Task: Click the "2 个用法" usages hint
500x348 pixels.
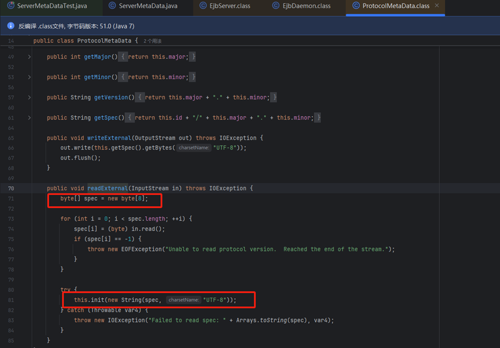Action: (x=153, y=41)
